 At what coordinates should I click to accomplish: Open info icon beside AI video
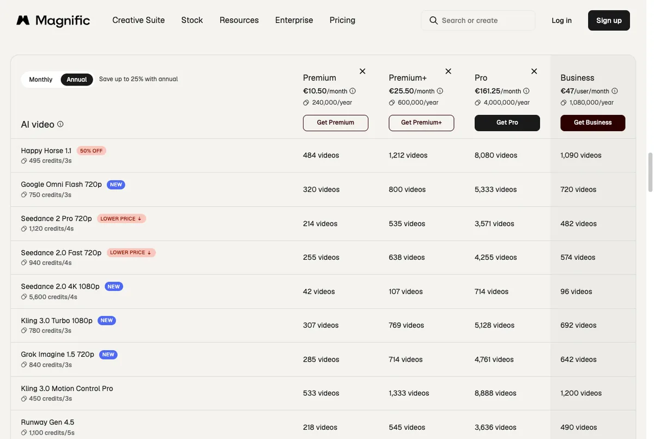click(60, 124)
